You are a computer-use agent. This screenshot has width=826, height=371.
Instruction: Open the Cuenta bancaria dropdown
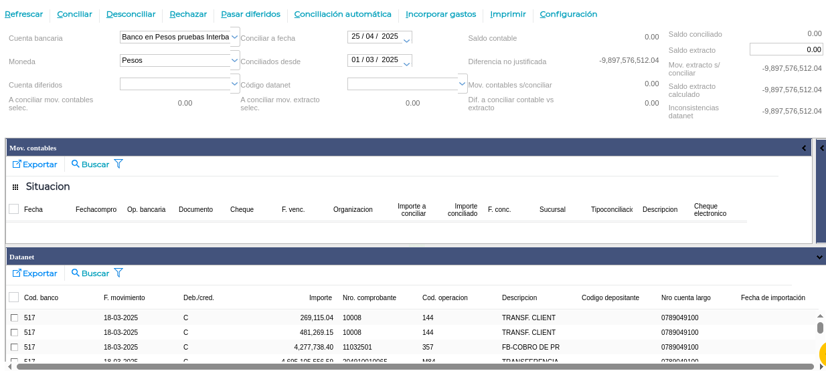[235, 37]
